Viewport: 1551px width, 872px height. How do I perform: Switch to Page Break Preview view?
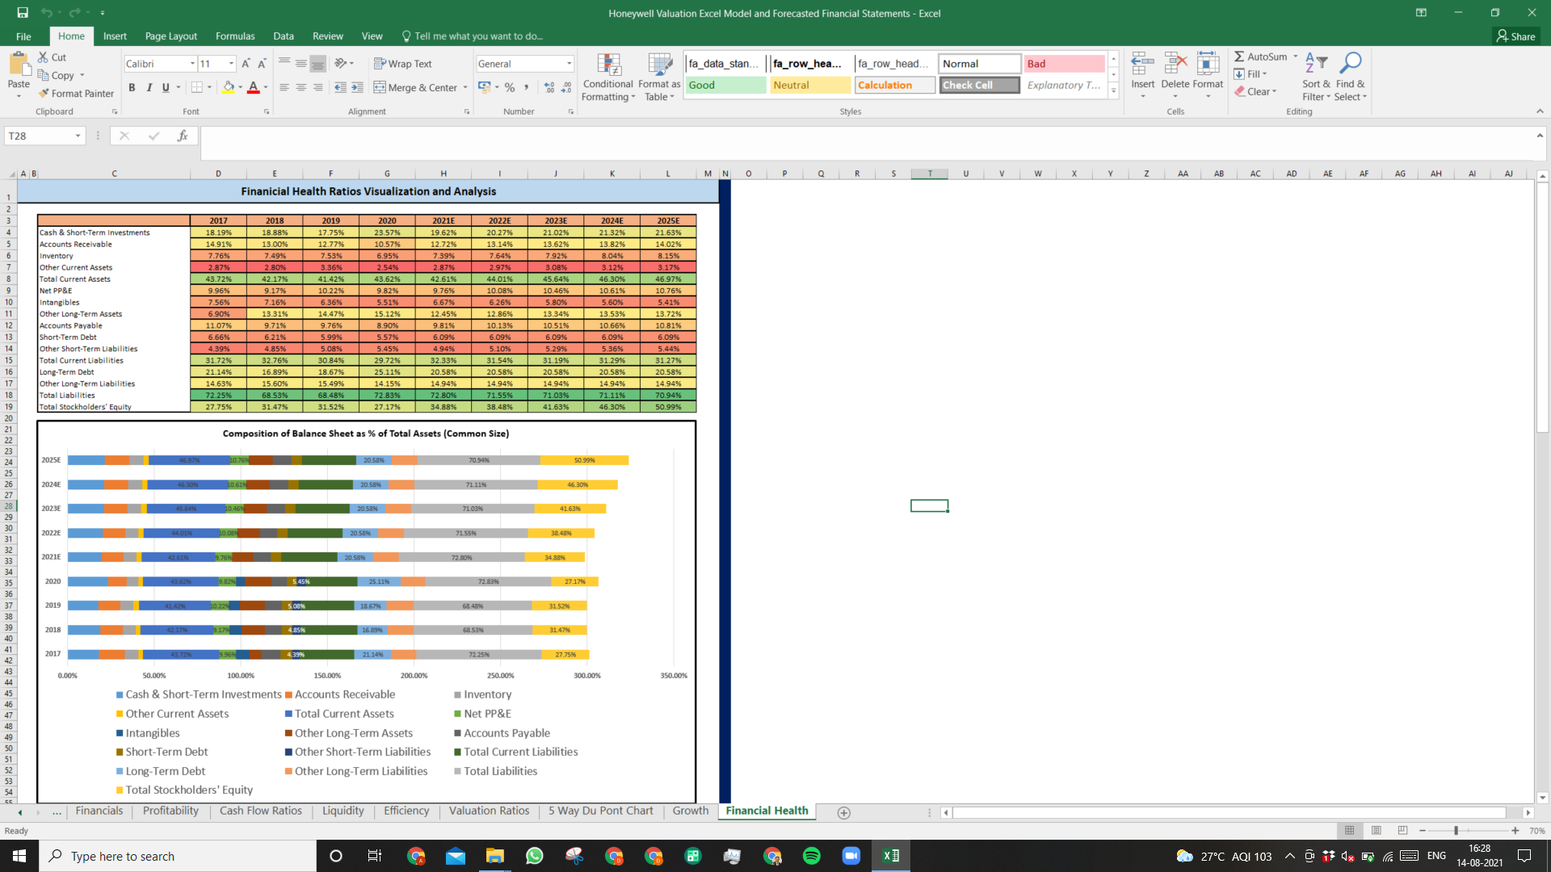[x=1402, y=830]
